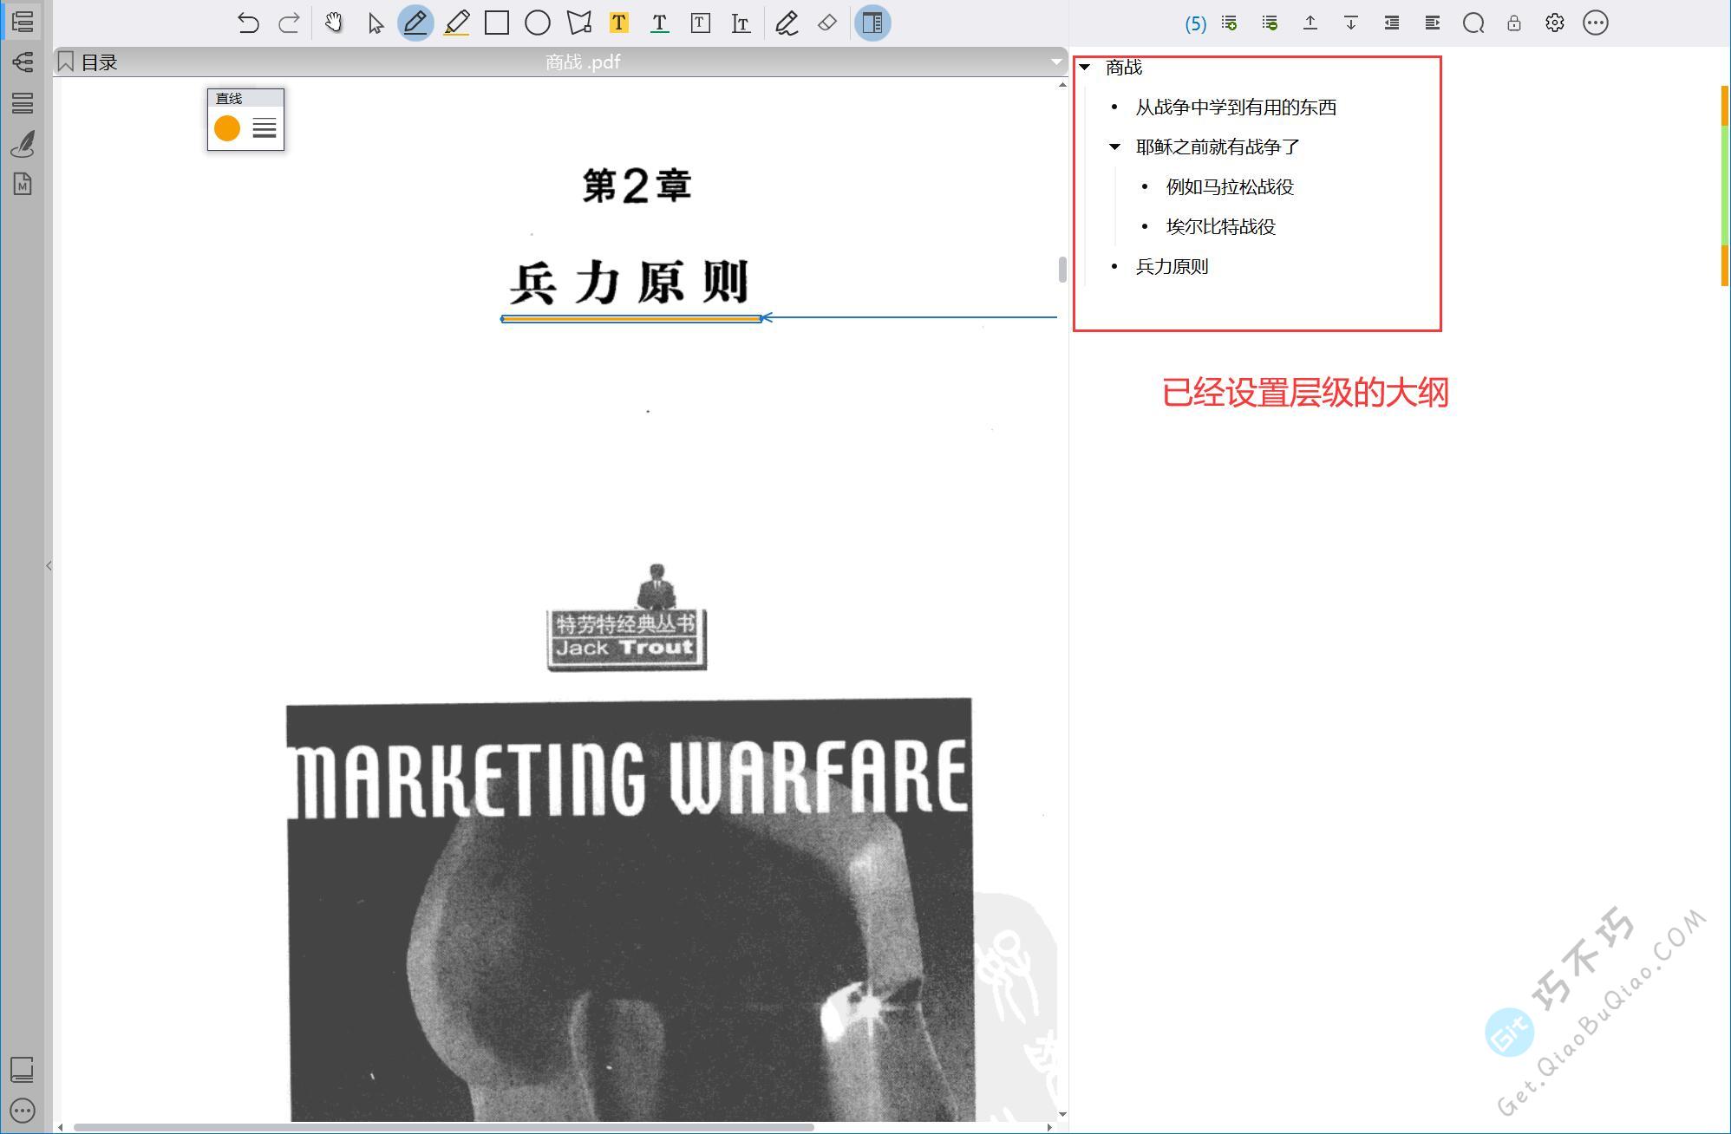This screenshot has height=1134, width=1731.
Task: Select the yellow highlighter pen tool
Action: click(456, 23)
